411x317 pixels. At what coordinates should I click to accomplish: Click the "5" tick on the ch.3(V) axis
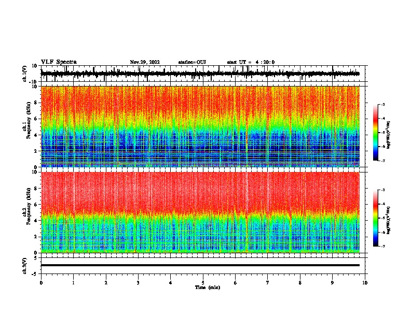click(36, 257)
